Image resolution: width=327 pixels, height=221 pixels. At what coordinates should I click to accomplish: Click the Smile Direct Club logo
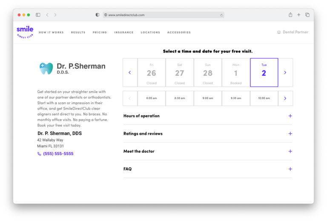click(25, 32)
